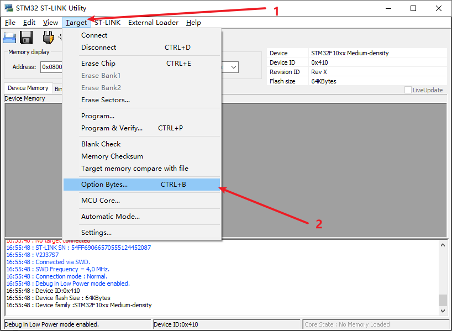Click the Flash size value 64KBytes
452x331 pixels.
point(324,81)
